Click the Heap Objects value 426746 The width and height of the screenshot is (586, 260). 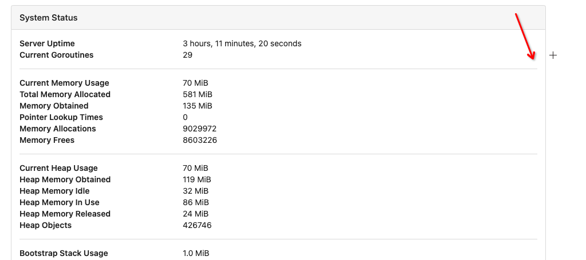click(197, 225)
